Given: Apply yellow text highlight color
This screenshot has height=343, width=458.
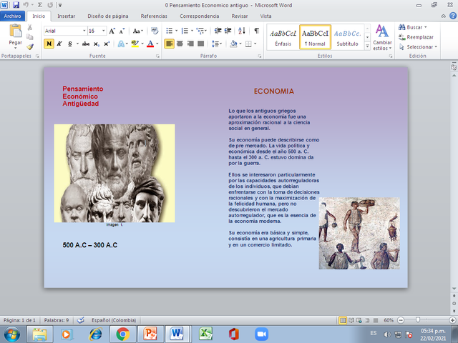Looking at the screenshot, I should click(135, 44).
